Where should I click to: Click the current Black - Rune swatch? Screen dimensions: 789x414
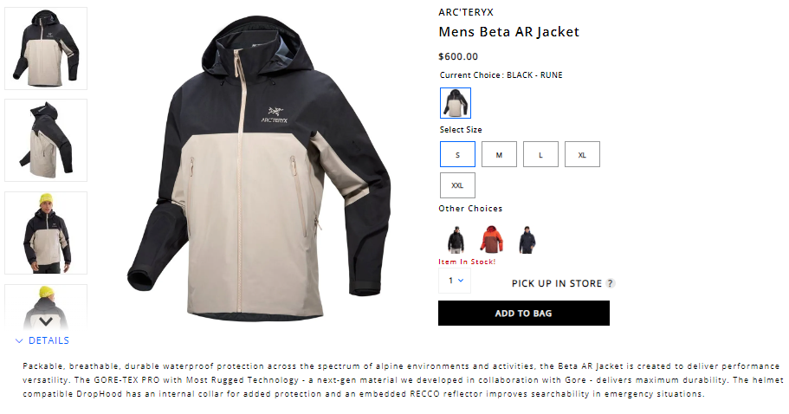456,103
